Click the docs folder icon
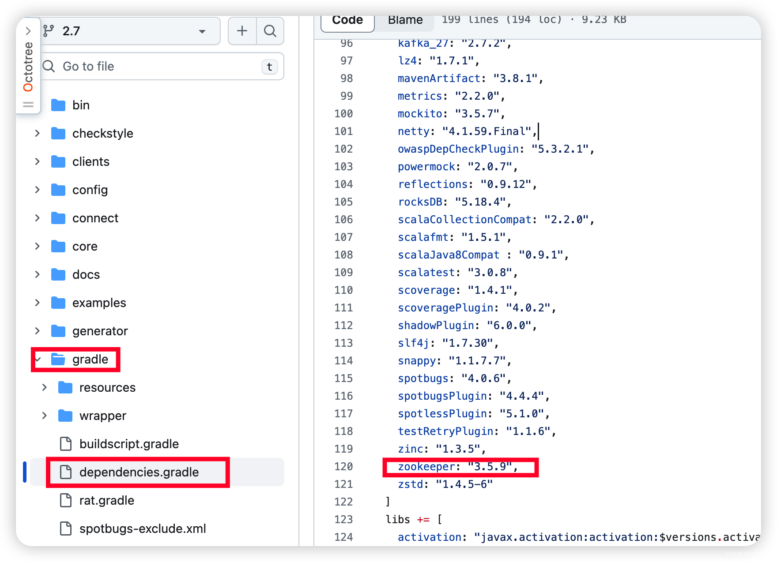Screen dimensions: 777x562 click(x=58, y=274)
